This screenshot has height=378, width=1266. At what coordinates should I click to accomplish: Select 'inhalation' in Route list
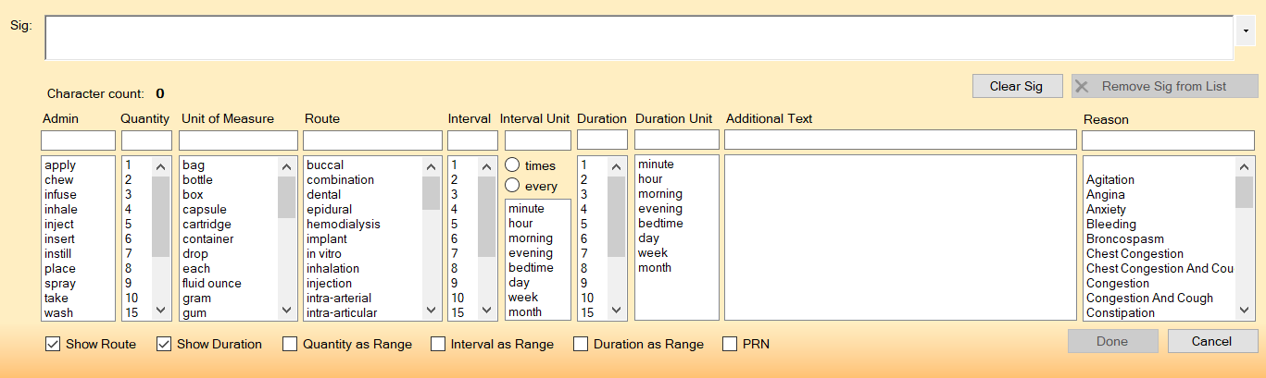pos(333,269)
